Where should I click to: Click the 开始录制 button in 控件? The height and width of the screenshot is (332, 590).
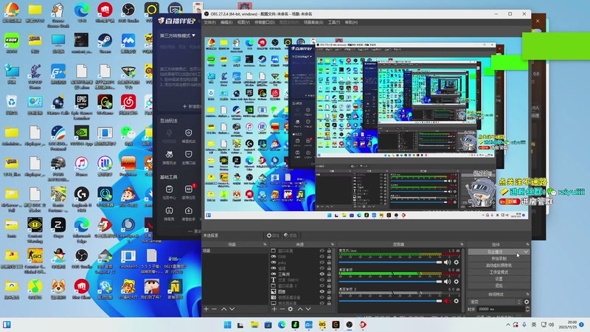[x=499, y=259]
